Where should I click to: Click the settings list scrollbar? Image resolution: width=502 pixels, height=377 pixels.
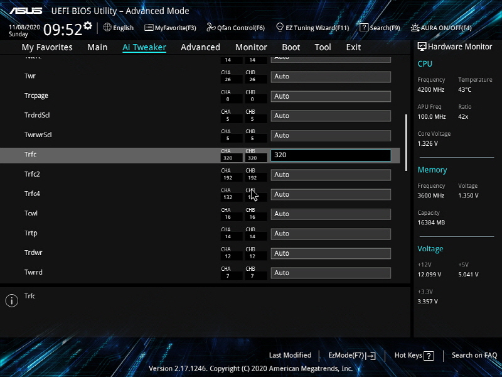(406, 143)
